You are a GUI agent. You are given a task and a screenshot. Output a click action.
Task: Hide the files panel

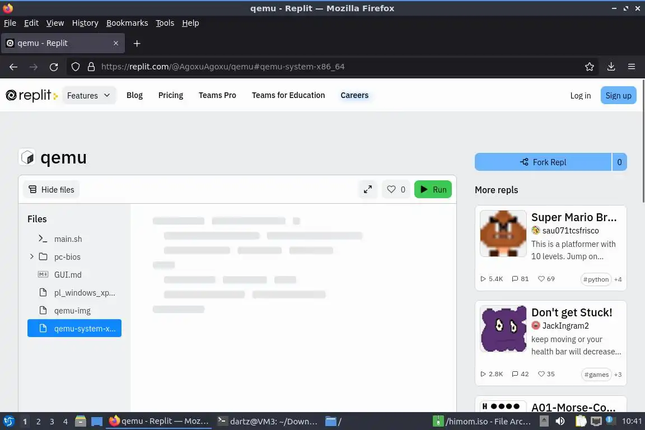[52, 190]
